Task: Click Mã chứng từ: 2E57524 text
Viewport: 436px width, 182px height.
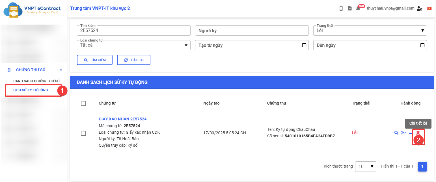Action: (x=119, y=126)
